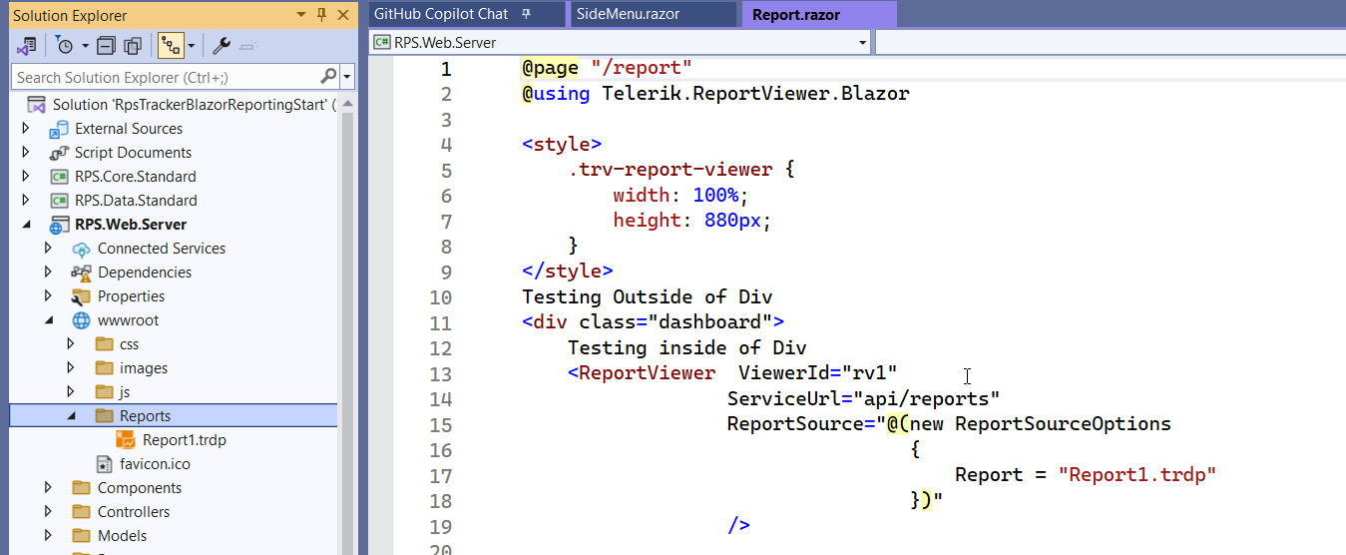
Task: Collapse the Reports folder
Action: click(71, 416)
